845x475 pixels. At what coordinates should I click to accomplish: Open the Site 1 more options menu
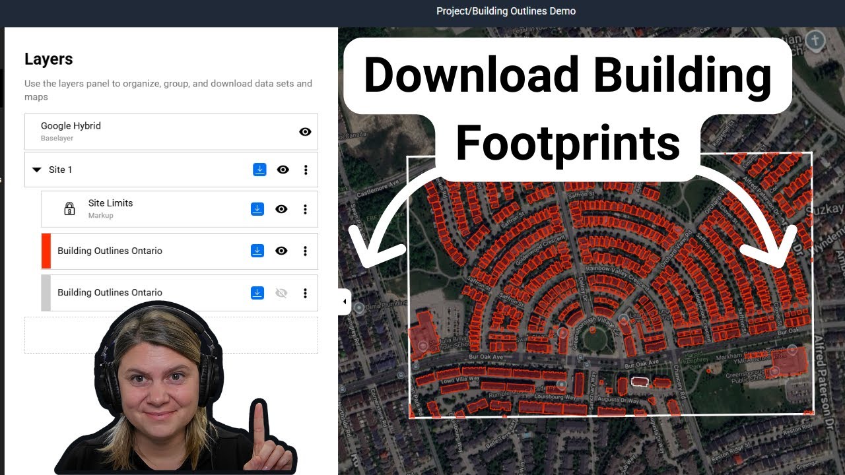click(305, 170)
